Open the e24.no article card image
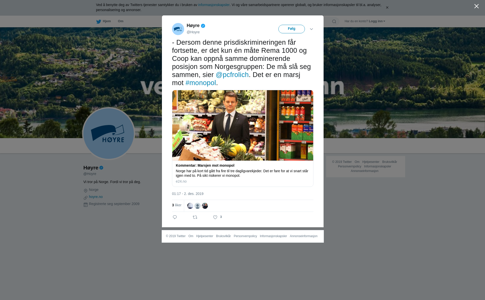Image resolution: width=485 pixels, height=300 pixels. click(243, 125)
